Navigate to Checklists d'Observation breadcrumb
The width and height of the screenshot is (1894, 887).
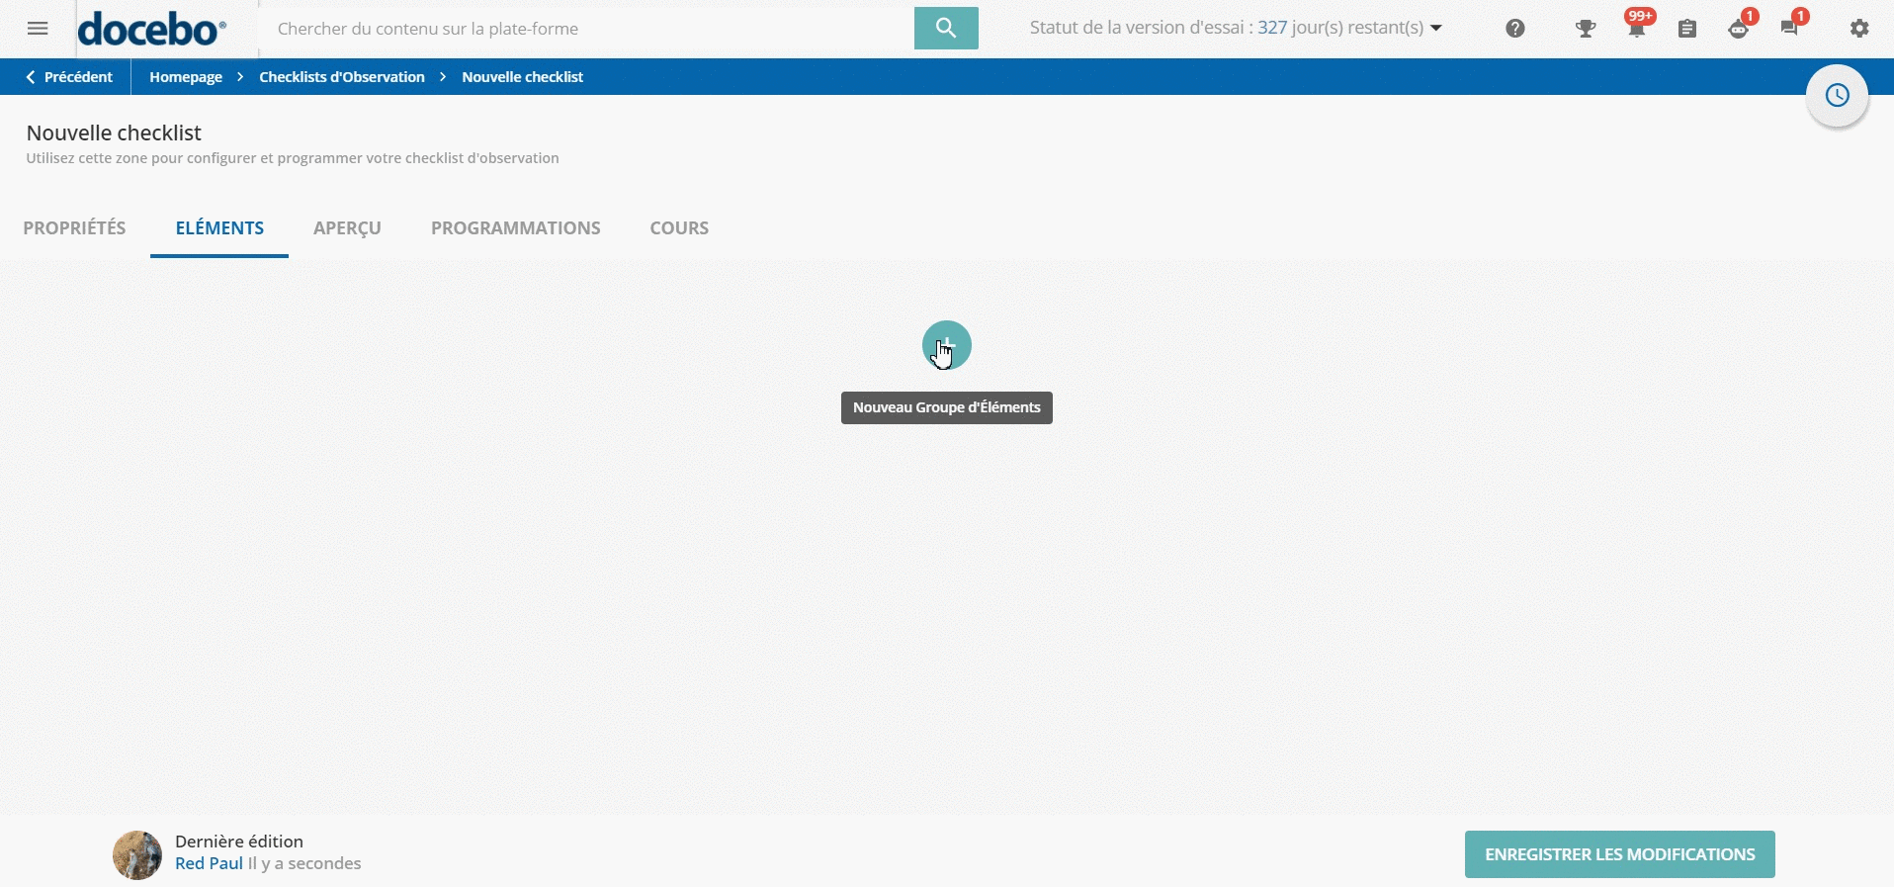click(342, 77)
